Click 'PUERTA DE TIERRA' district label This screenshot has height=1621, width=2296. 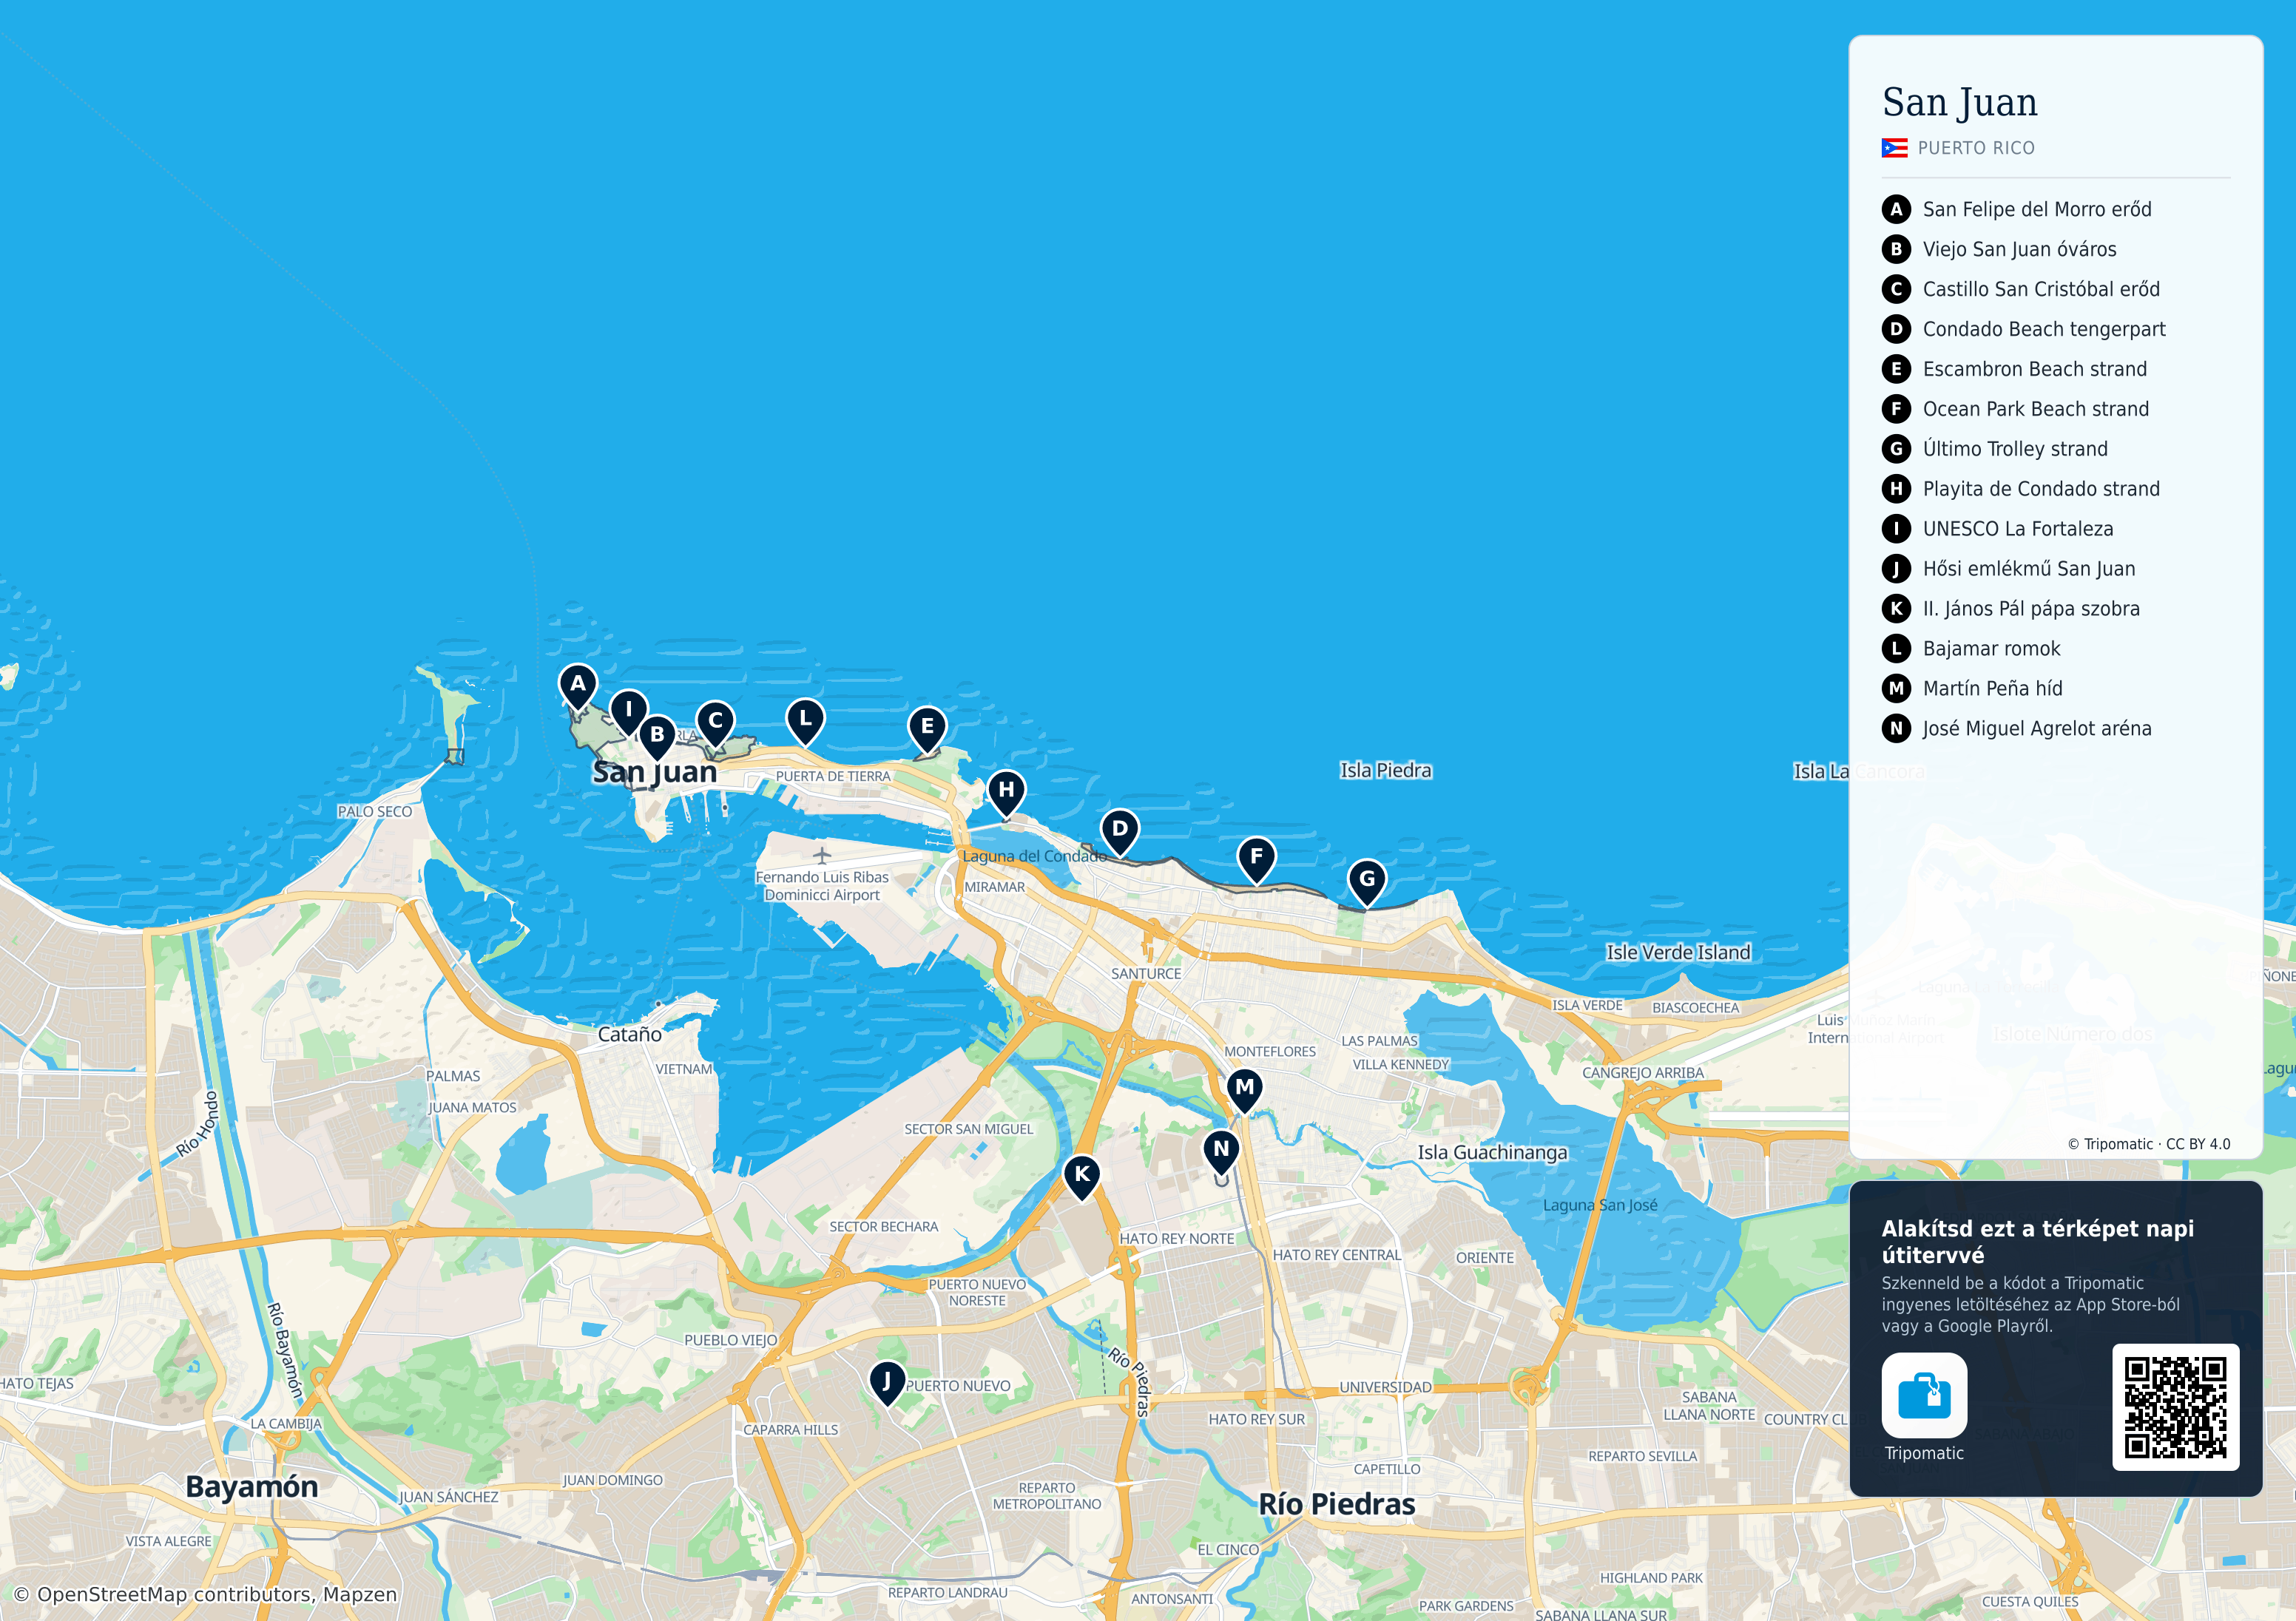(x=833, y=776)
